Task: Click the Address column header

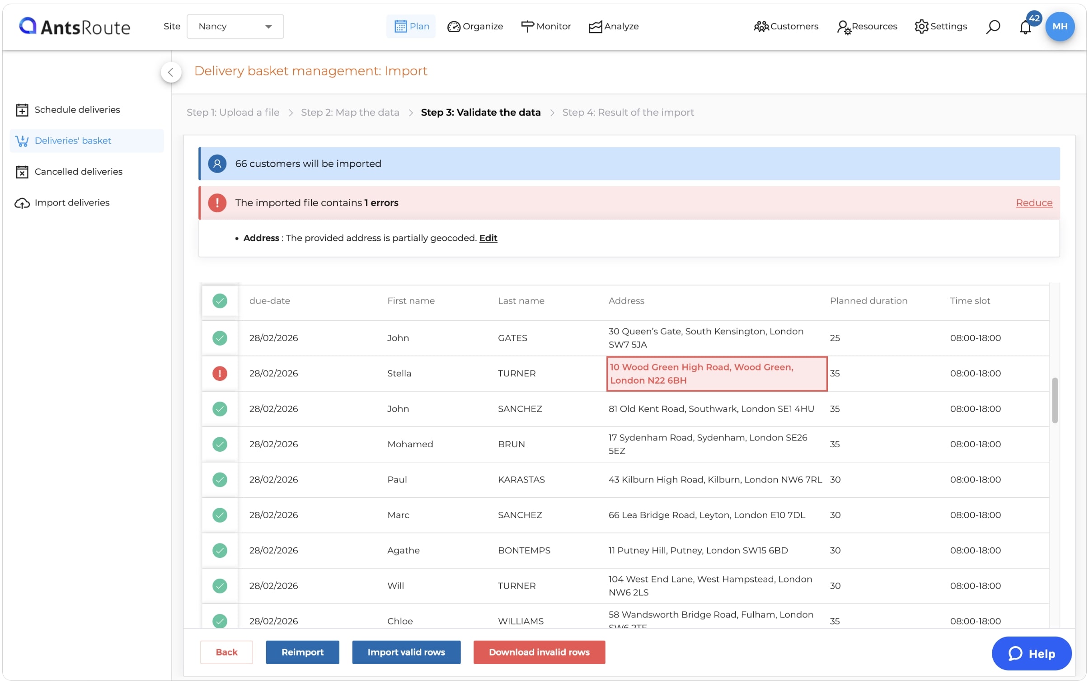Action: pyautogui.click(x=626, y=300)
